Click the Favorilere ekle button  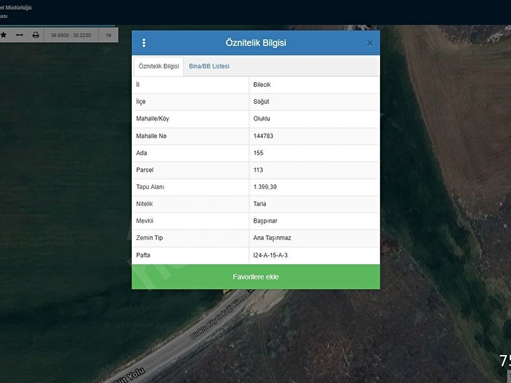[x=255, y=277]
